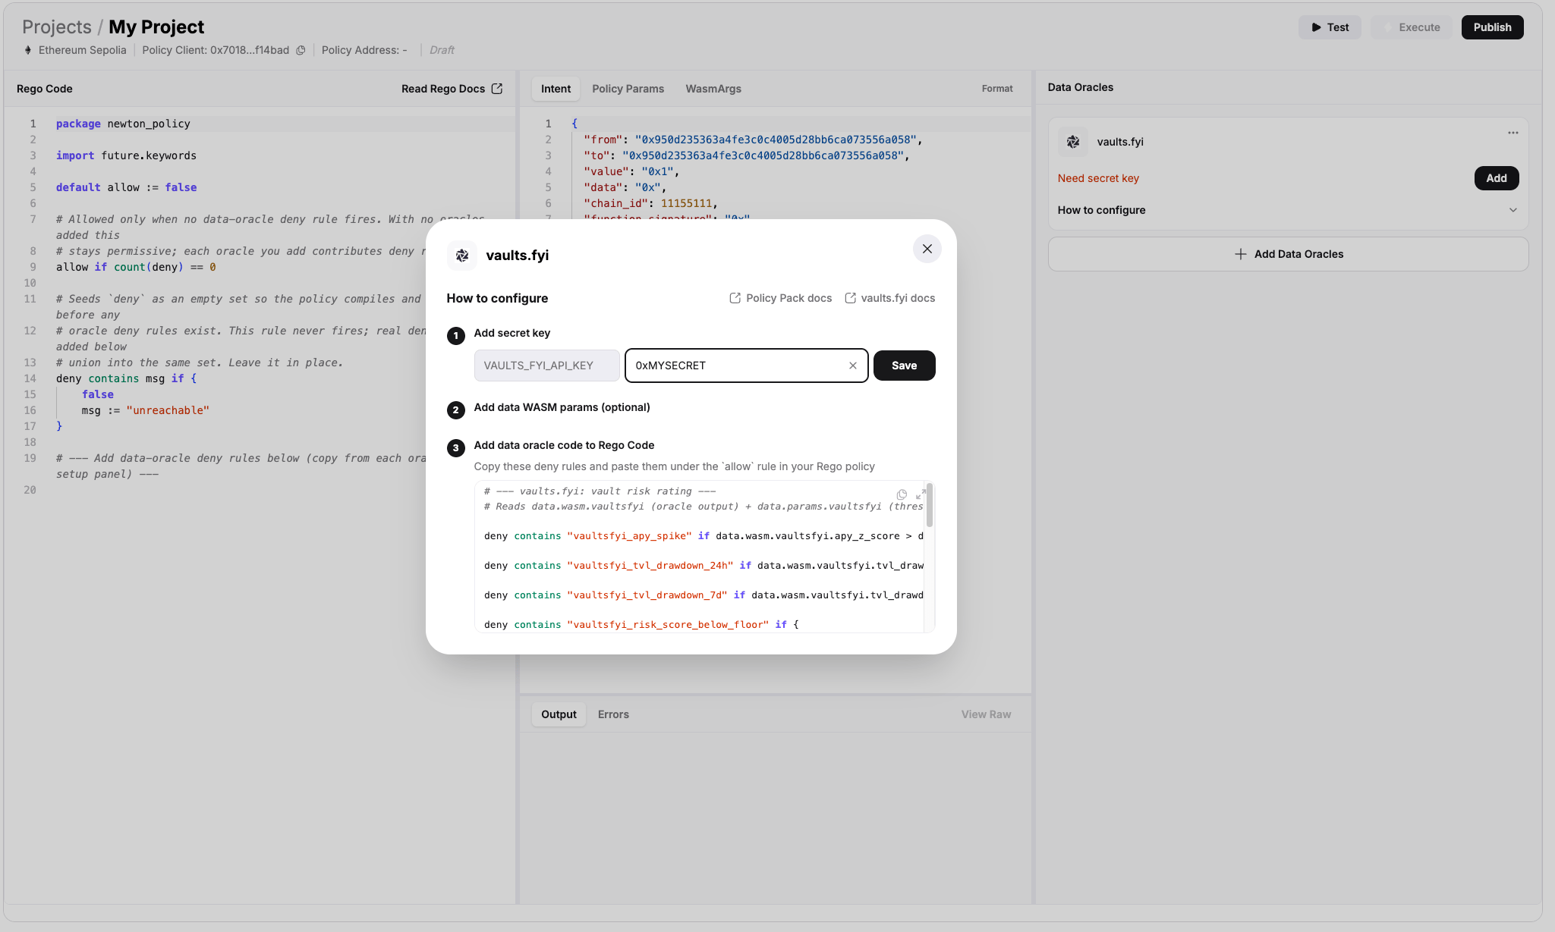Click the Ethereum Sepolia network icon
The width and height of the screenshot is (1555, 932).
point(28,50)
